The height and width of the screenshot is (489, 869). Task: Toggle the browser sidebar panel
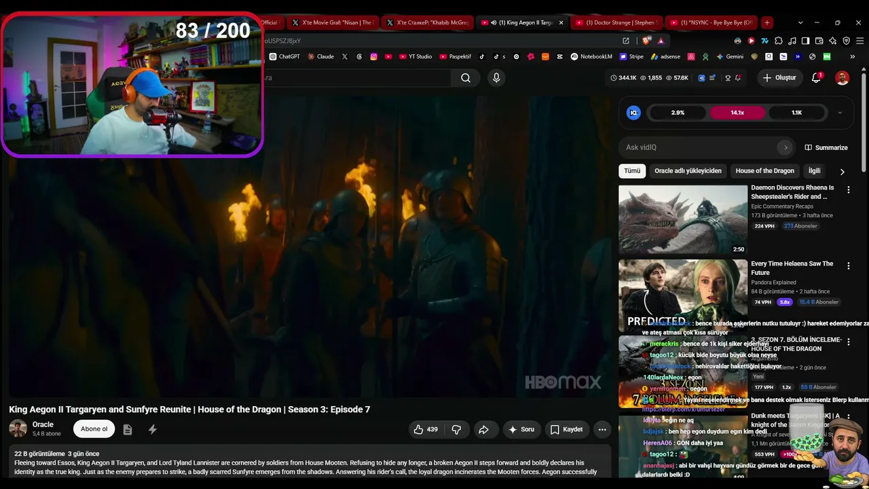click(x=805, y=41)
